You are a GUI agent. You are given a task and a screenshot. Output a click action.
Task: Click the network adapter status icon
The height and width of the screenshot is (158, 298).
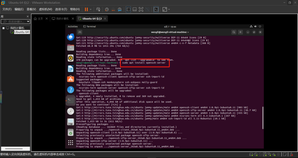[x=269, y=154]
